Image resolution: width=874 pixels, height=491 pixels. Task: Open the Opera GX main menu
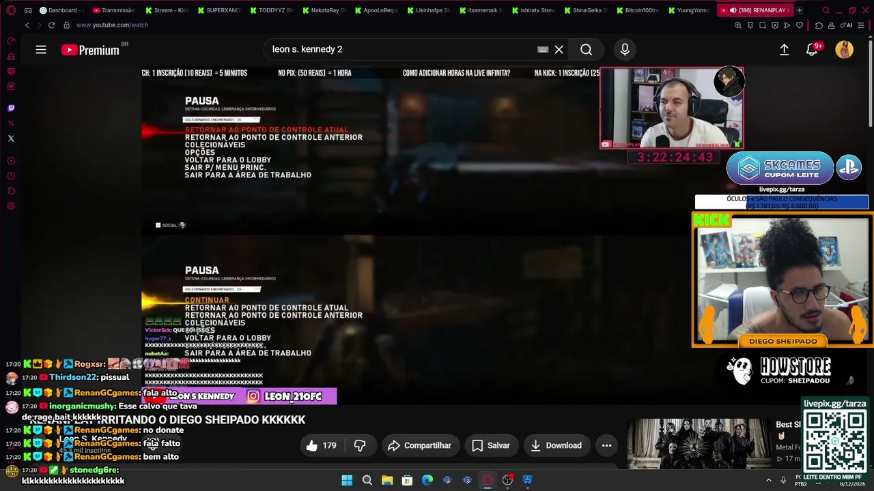tap(11, 10)
